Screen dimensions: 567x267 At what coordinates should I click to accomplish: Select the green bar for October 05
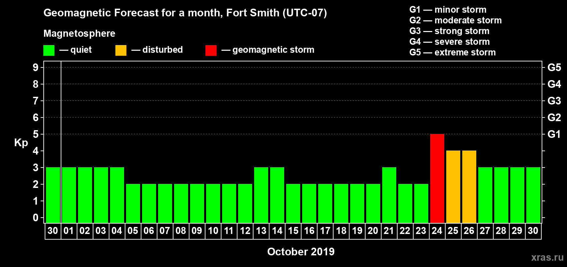[133, 203]
